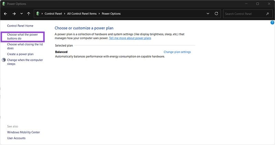
Task: Open Change when the computer sleeps
Action: coord(25,62)
